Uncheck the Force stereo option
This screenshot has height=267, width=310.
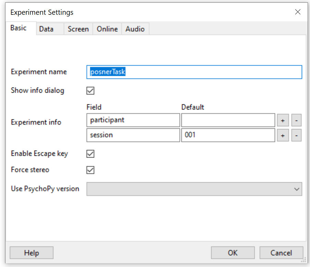[x=91, y=170]
